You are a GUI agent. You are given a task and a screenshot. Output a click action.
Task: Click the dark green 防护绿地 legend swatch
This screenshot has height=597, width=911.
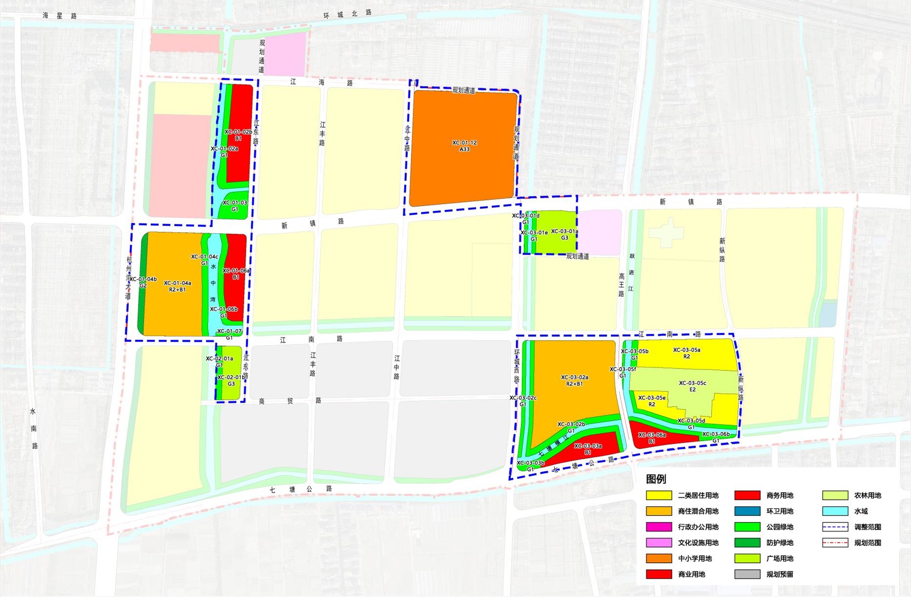click(747, 542)
